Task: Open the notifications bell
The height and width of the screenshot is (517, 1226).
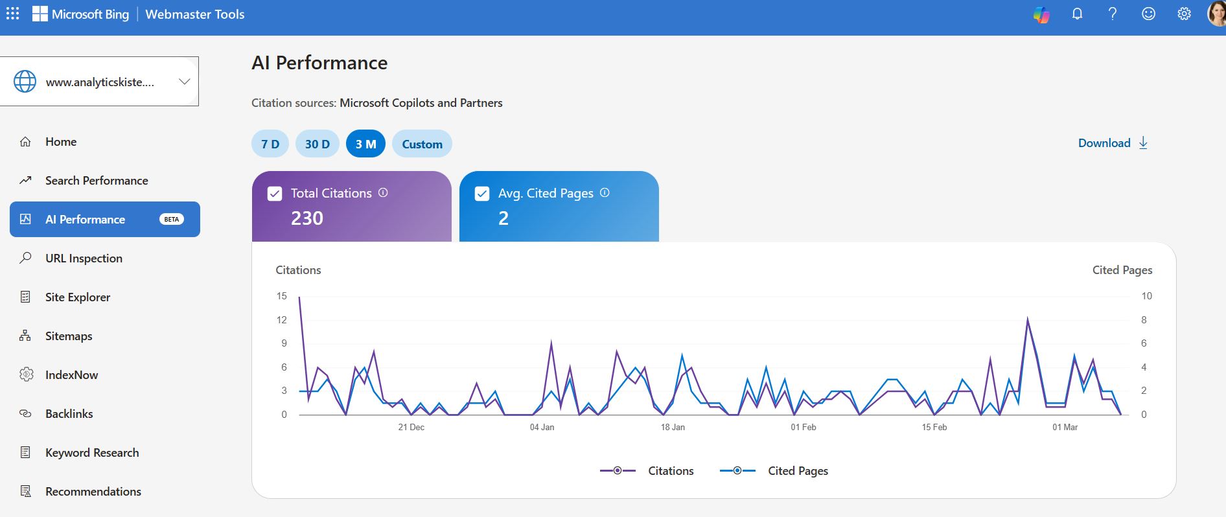Action: 1077,14
